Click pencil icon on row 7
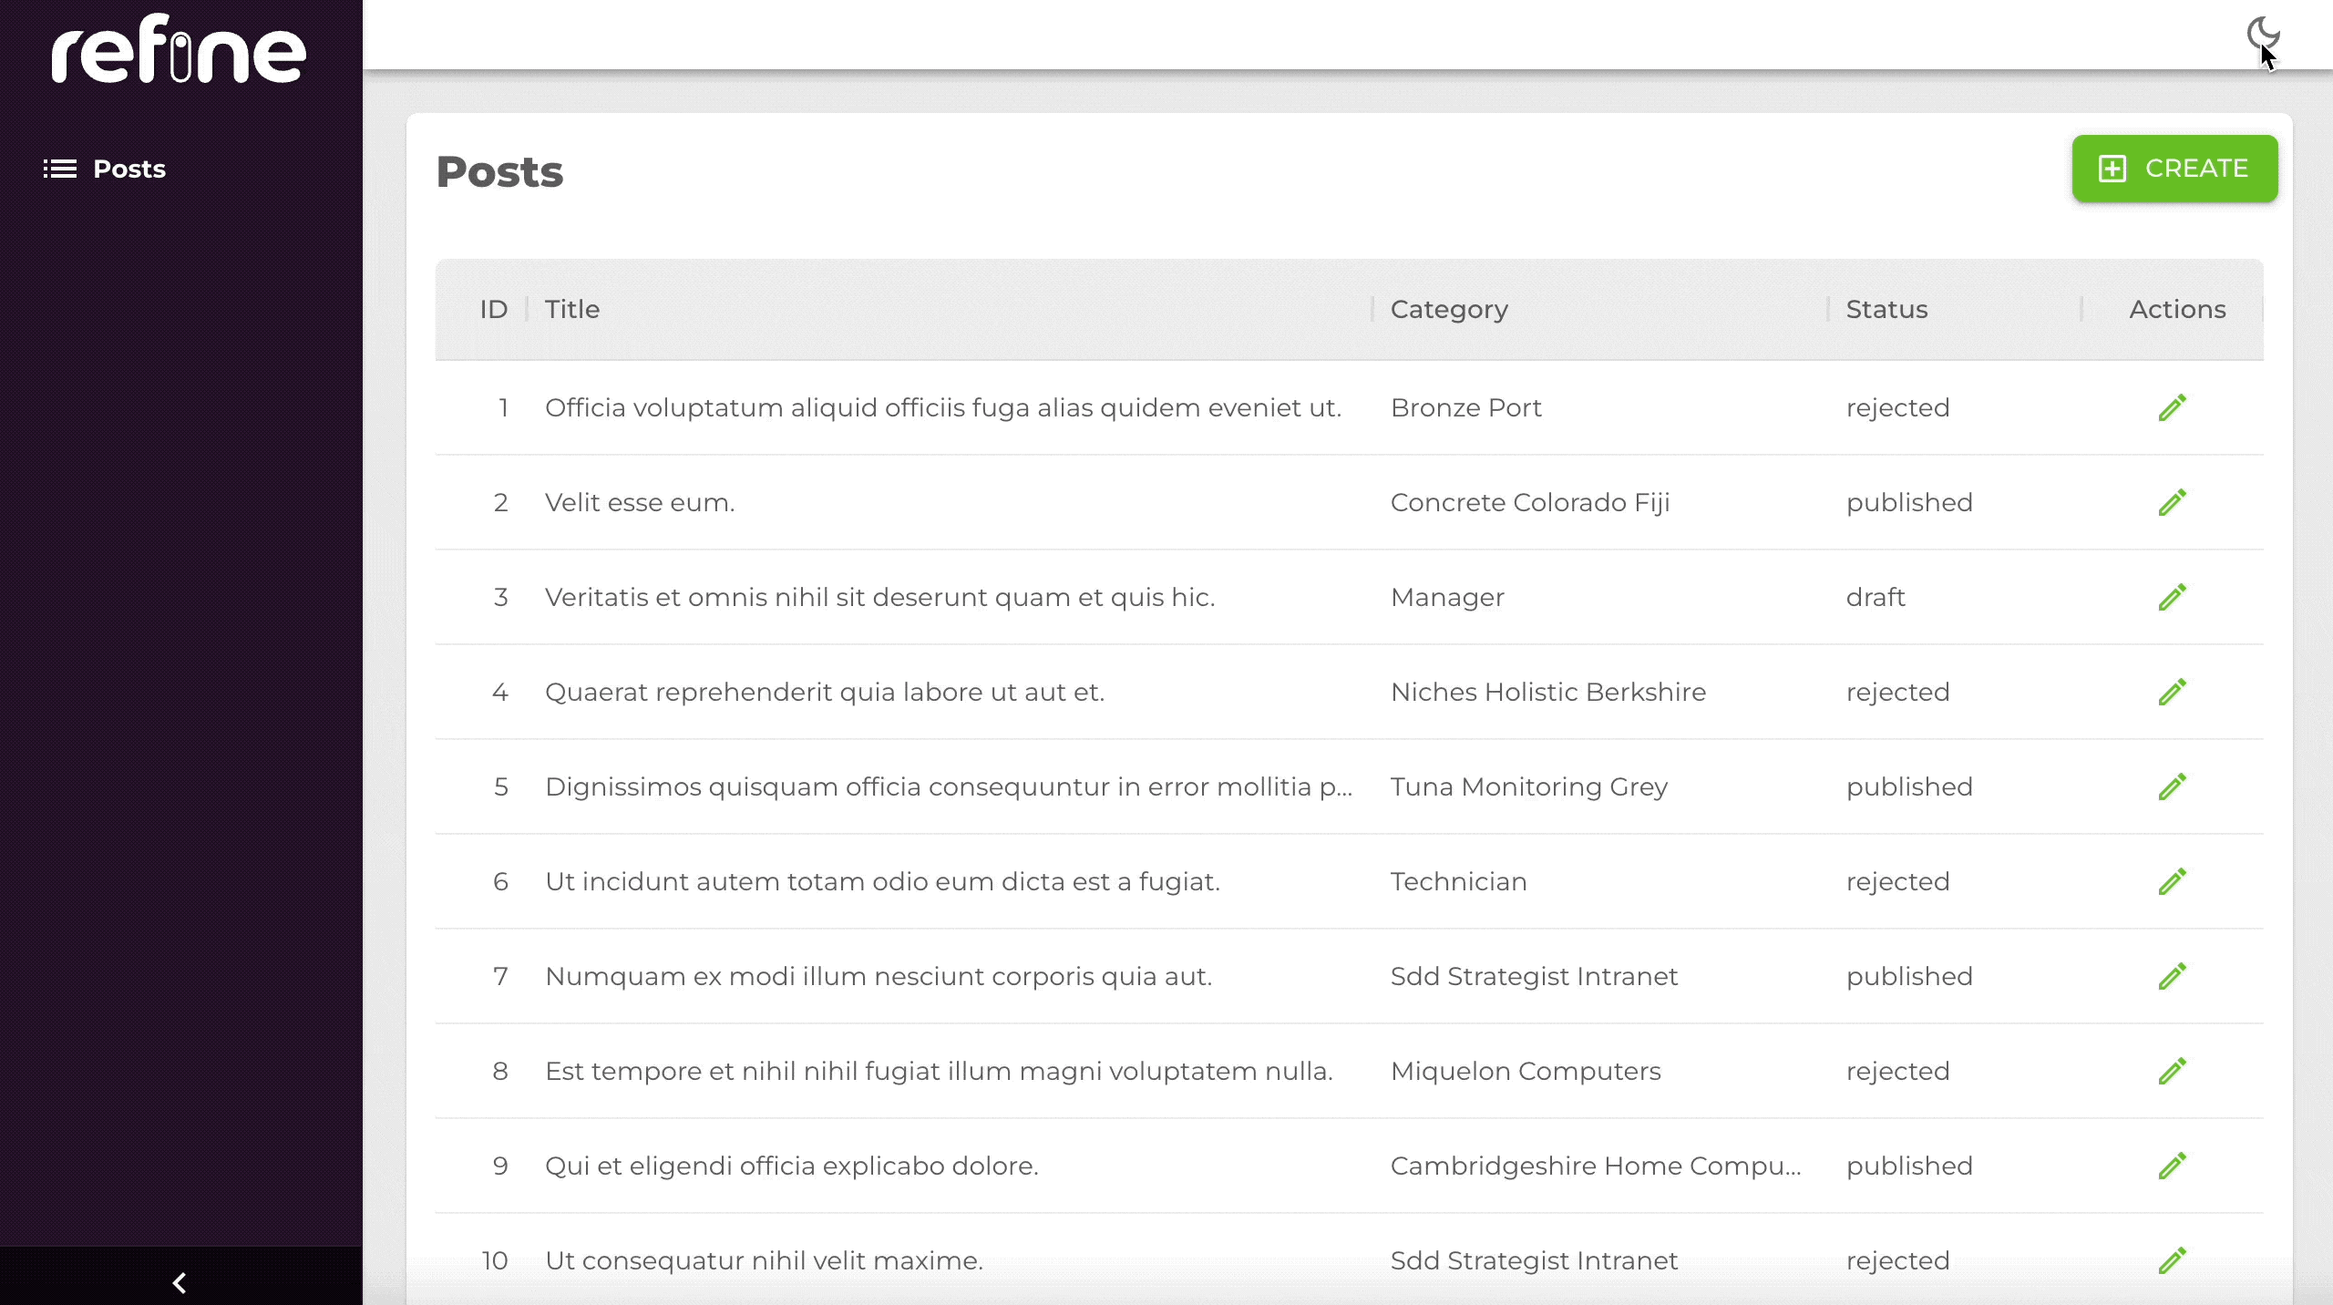The width and height of the screenshot is (2333, 1305). [x=2172, y=976]
